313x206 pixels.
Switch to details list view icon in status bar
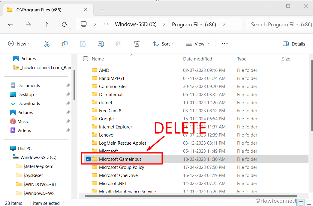[301, 203]
